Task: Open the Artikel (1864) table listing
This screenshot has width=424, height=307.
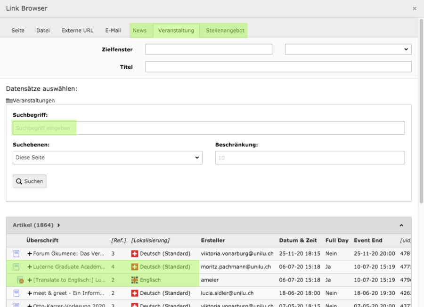Action: click(36, 225)
